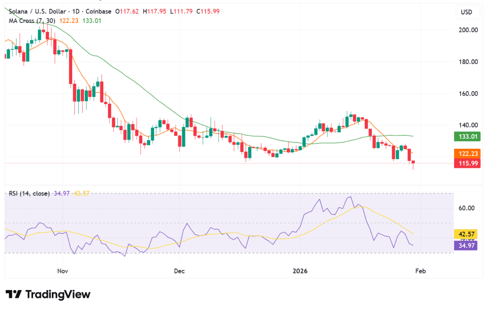
Task: Click the red 115.99 last price tag
Action: click(x=467, y=163)
